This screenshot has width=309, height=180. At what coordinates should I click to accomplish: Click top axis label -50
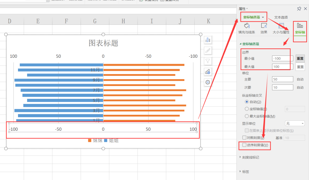148,56
